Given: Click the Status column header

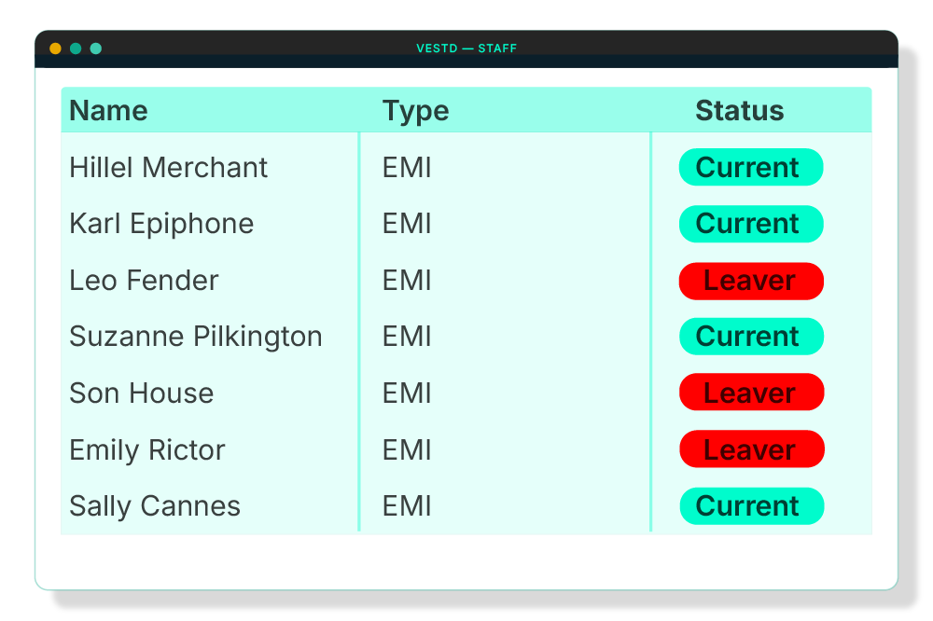Looking at the screenshot, I should pos(740,111).
